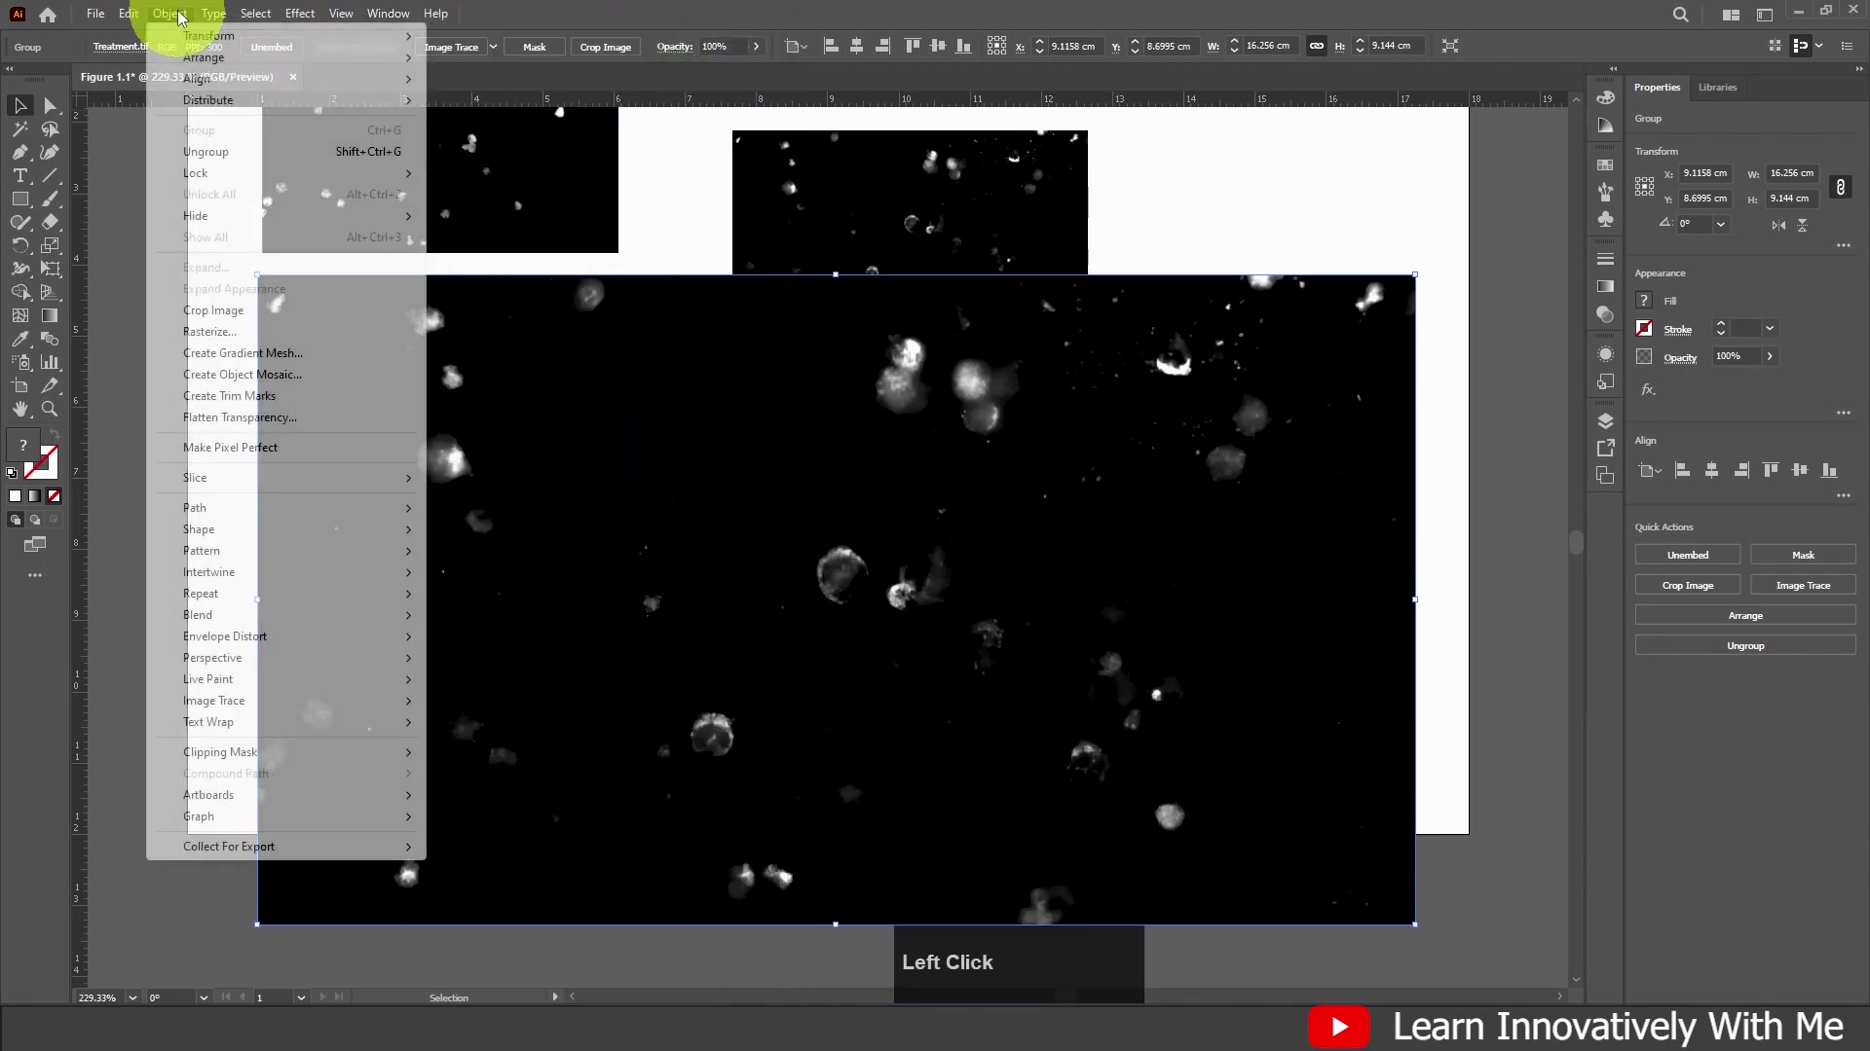Toggle constrain width and height in Properties
Image resolution: width=1870 pixels, height=1051 pixels.
point(1840,187)
